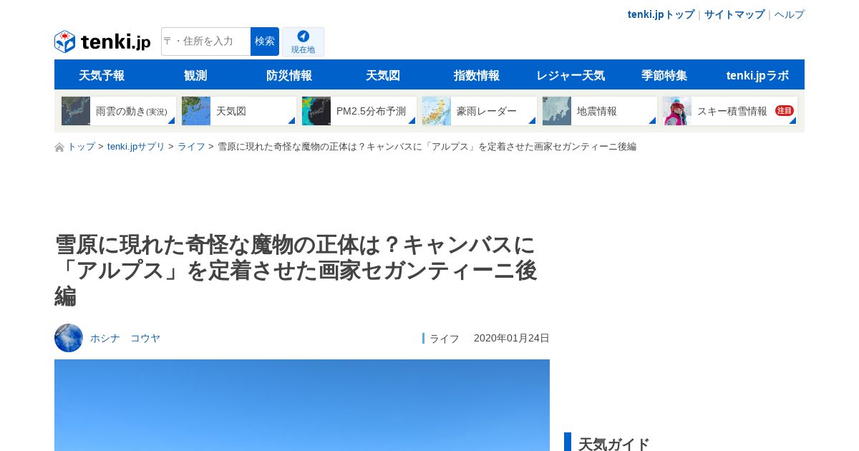This screenshot has height=451, width=859.
Task: Open 天気図 shortcut thumbnail
Action: 196,111
